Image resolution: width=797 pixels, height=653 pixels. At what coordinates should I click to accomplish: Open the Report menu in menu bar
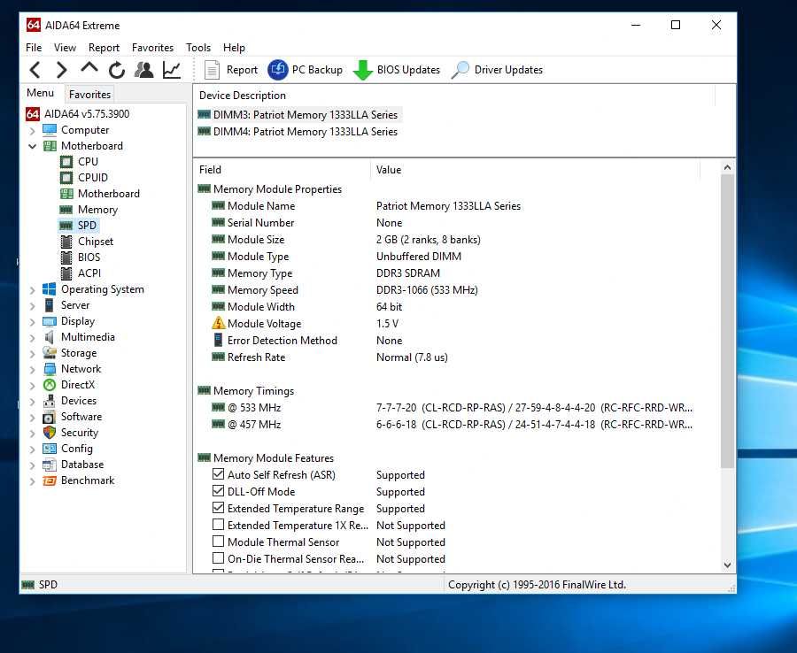pos(104,47)
